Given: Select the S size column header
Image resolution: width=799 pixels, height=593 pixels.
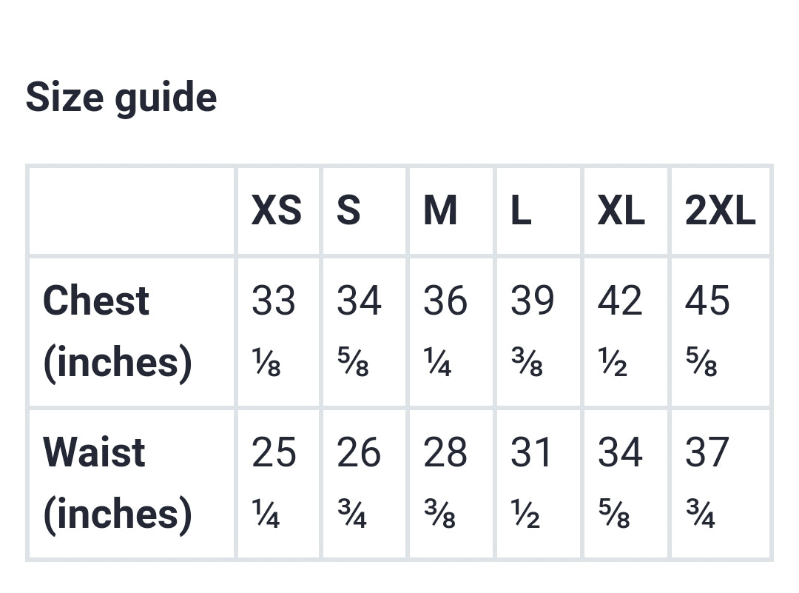Looking at the screenshot, I should 348,211.
